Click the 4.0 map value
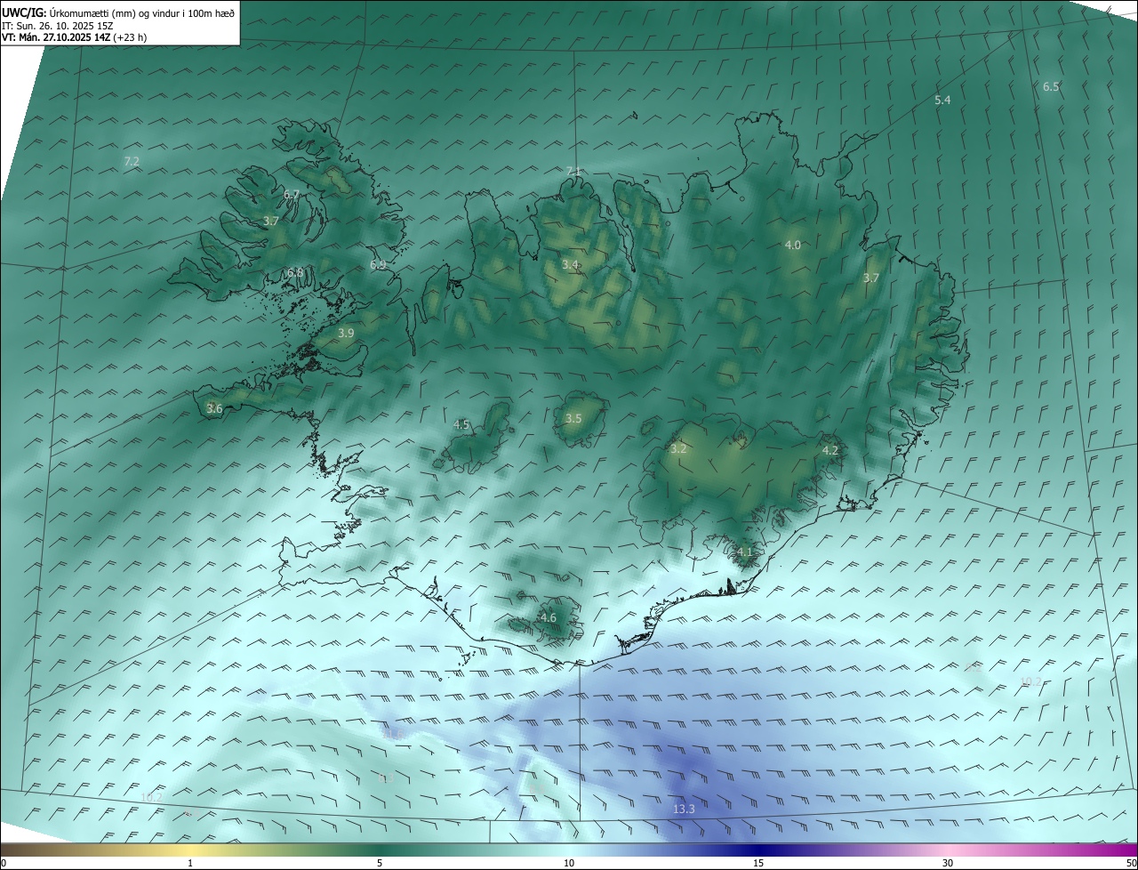1138x870 pixels. click(793, 245)
